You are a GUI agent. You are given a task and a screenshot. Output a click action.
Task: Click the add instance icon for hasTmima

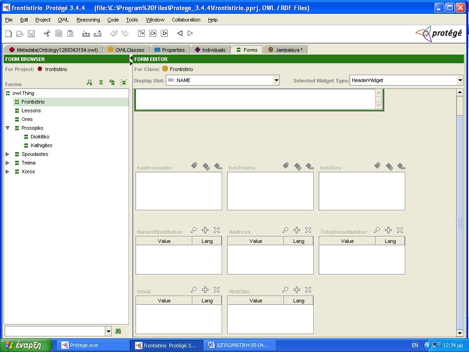coord(298,166)
